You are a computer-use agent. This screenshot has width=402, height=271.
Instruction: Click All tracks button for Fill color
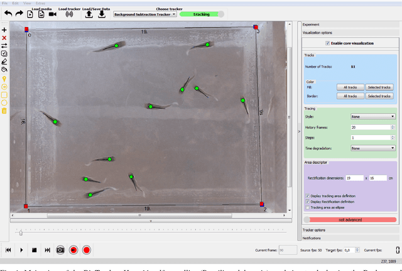pyautogui.click(x=350, y=87)
